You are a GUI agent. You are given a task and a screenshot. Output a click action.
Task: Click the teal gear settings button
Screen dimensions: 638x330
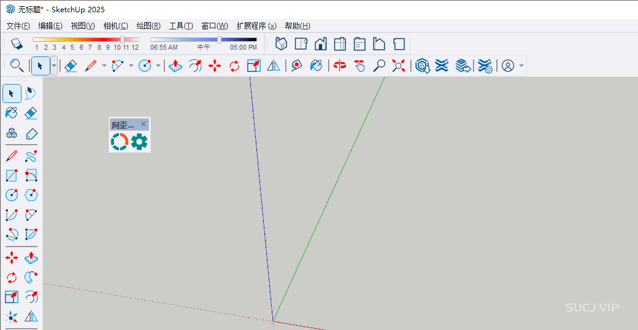140,142
